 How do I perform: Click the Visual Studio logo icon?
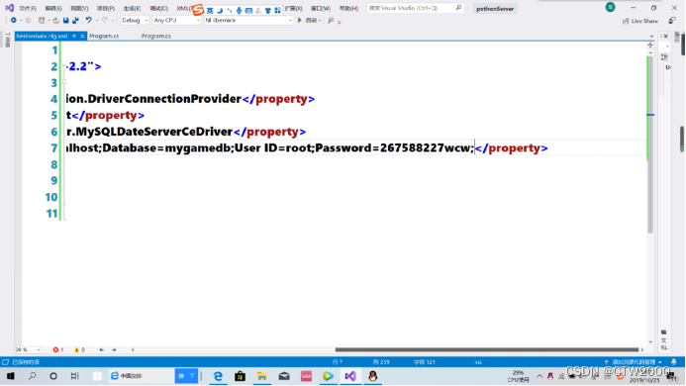9,8
